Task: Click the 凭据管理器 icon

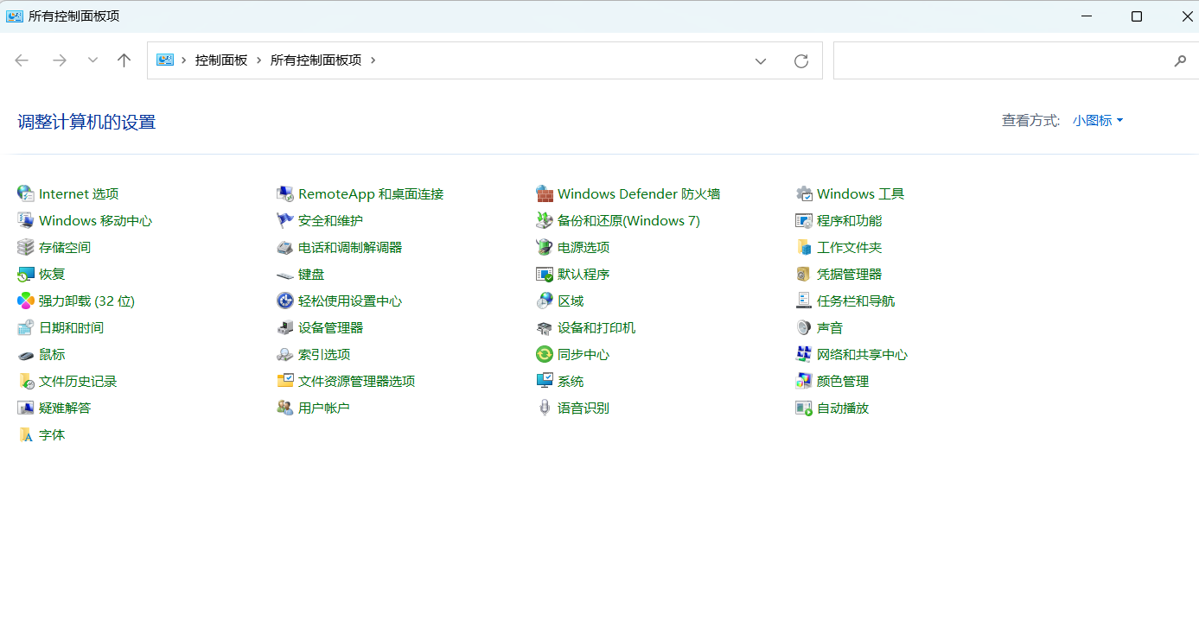Action: pos(803,274)
